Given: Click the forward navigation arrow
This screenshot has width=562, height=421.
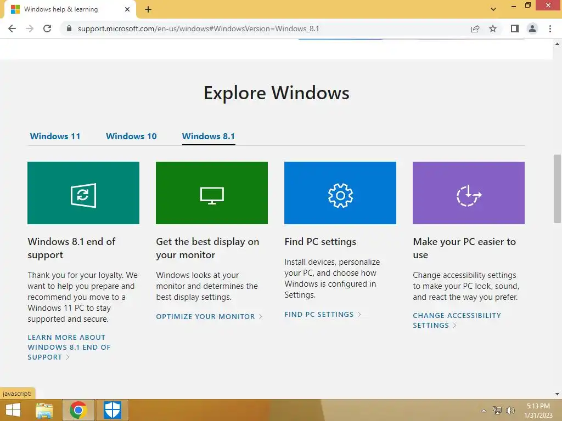Looking at the screenshot, I should click(x=30, y=29).
